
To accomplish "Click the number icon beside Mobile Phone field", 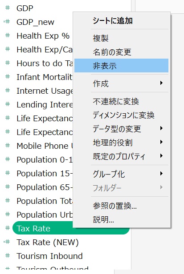I will [x=8, y=146].
